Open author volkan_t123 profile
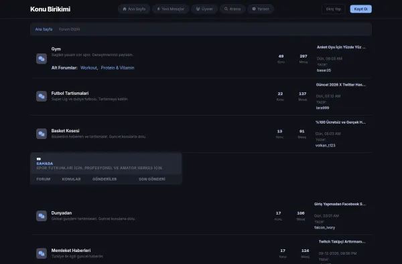 pos(326,146)
